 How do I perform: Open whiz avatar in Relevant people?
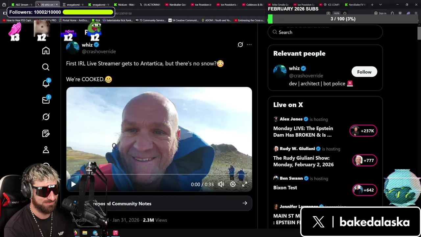point(280,71)
